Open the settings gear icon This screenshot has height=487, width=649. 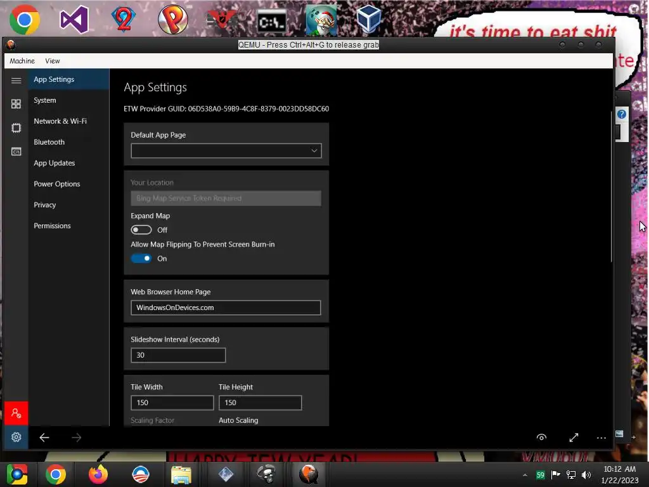tap(16, 437)
